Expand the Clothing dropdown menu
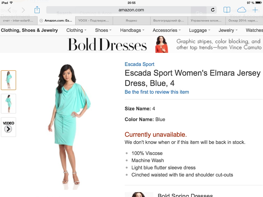The height and width of the screenshot is (197, 263). click(76, 30)
